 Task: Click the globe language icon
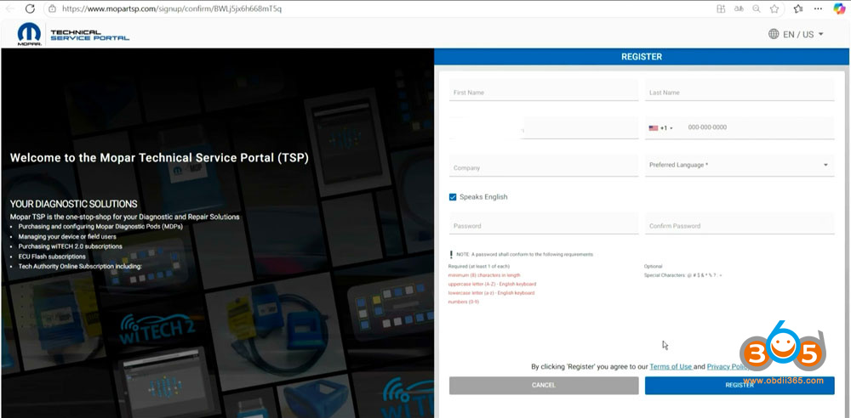point(774,34)
